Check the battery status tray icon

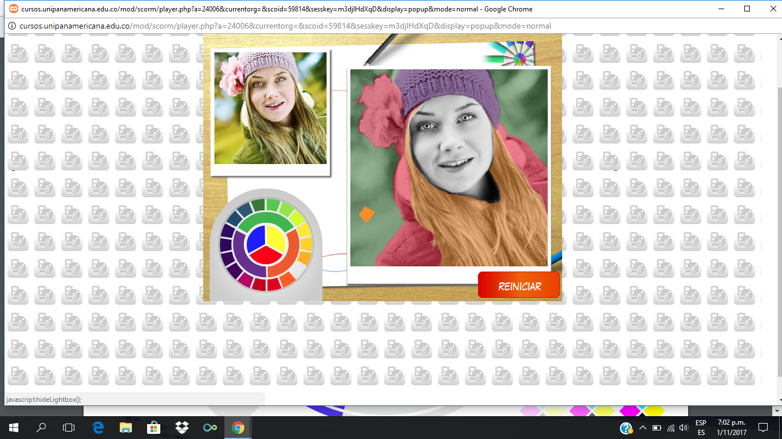pyautogui.click(x=657, y=428)
